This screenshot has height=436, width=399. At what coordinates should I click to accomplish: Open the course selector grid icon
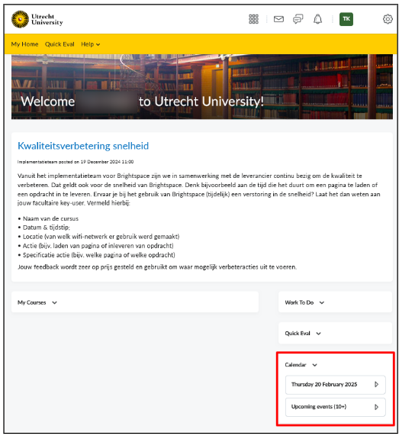tap(253, 19)
